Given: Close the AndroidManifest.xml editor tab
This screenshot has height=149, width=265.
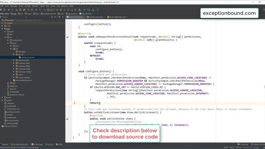Looking at the screenshot, I should click(127, 17).
